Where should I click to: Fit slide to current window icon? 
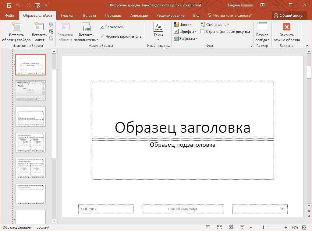tap(304, 227)
